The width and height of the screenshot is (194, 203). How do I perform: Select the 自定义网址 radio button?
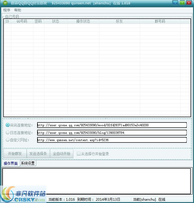tap(8, 140)
